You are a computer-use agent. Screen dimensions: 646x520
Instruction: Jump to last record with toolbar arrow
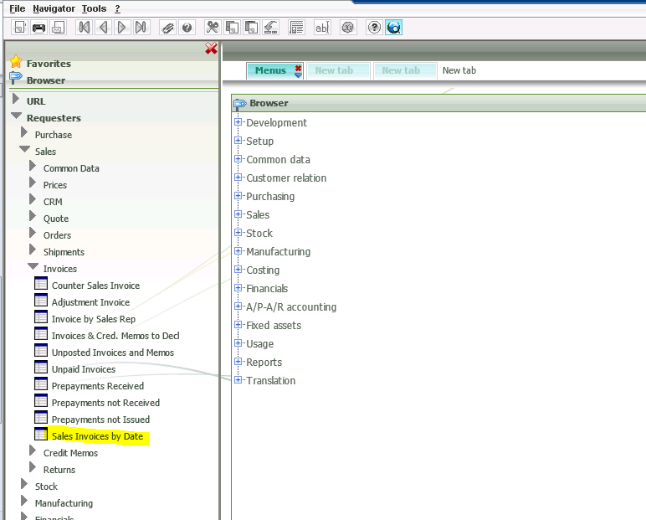[141, 28]
